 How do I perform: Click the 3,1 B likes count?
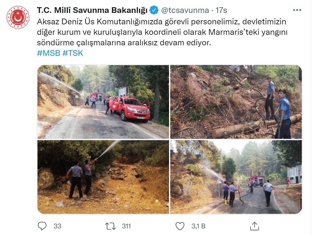198,226
